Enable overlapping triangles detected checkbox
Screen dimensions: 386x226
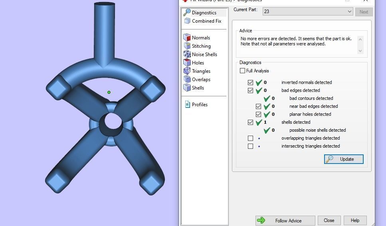tap(250, 138)
